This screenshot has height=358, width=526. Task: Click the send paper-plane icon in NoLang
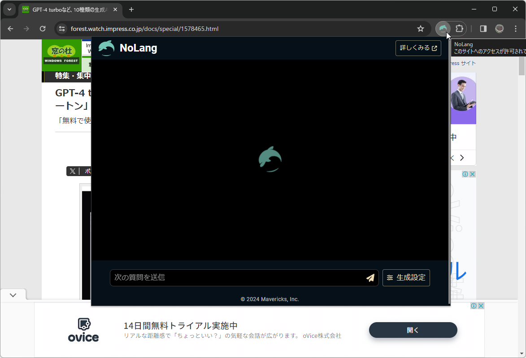pos(370,278)
